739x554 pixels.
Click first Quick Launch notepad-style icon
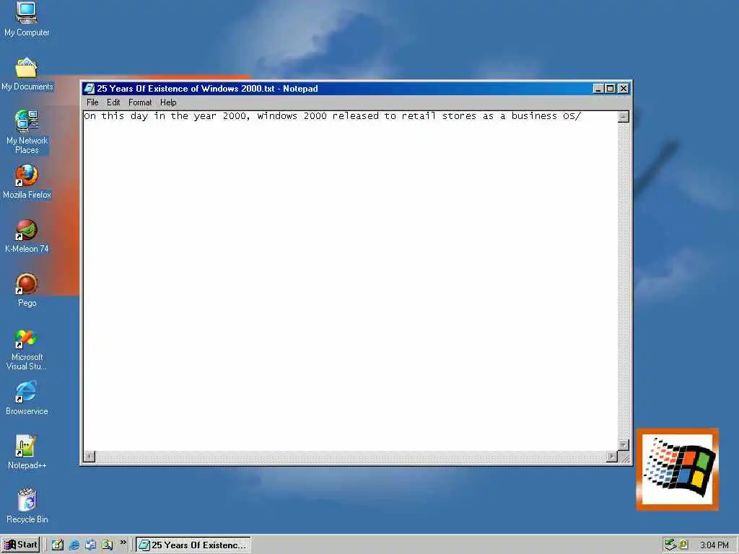[58, 545]
